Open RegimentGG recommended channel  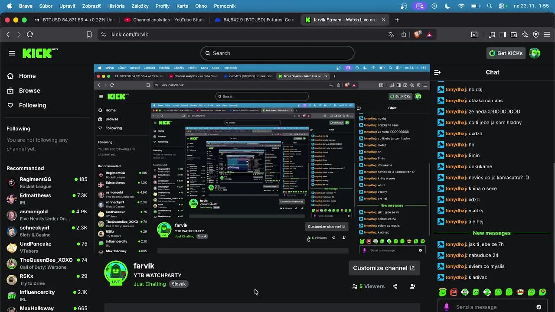tap(47, 182)
